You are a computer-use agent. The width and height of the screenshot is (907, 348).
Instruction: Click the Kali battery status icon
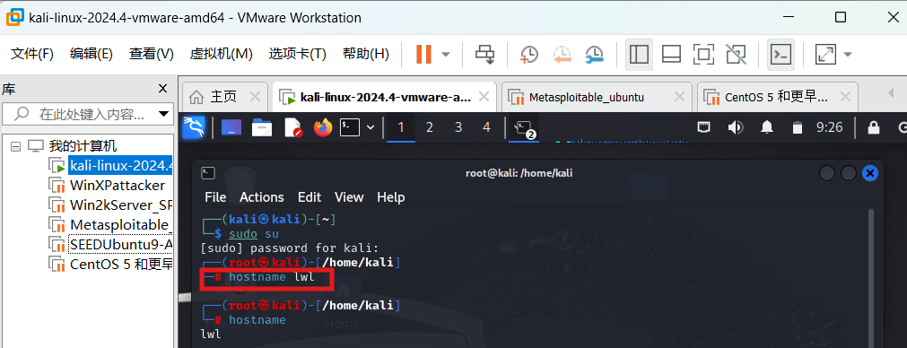[798, 127]
